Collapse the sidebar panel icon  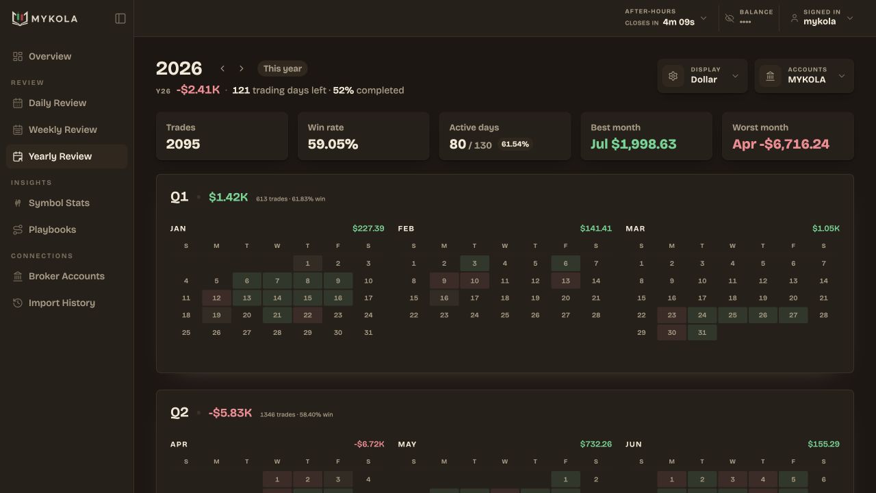coord(120,18)
